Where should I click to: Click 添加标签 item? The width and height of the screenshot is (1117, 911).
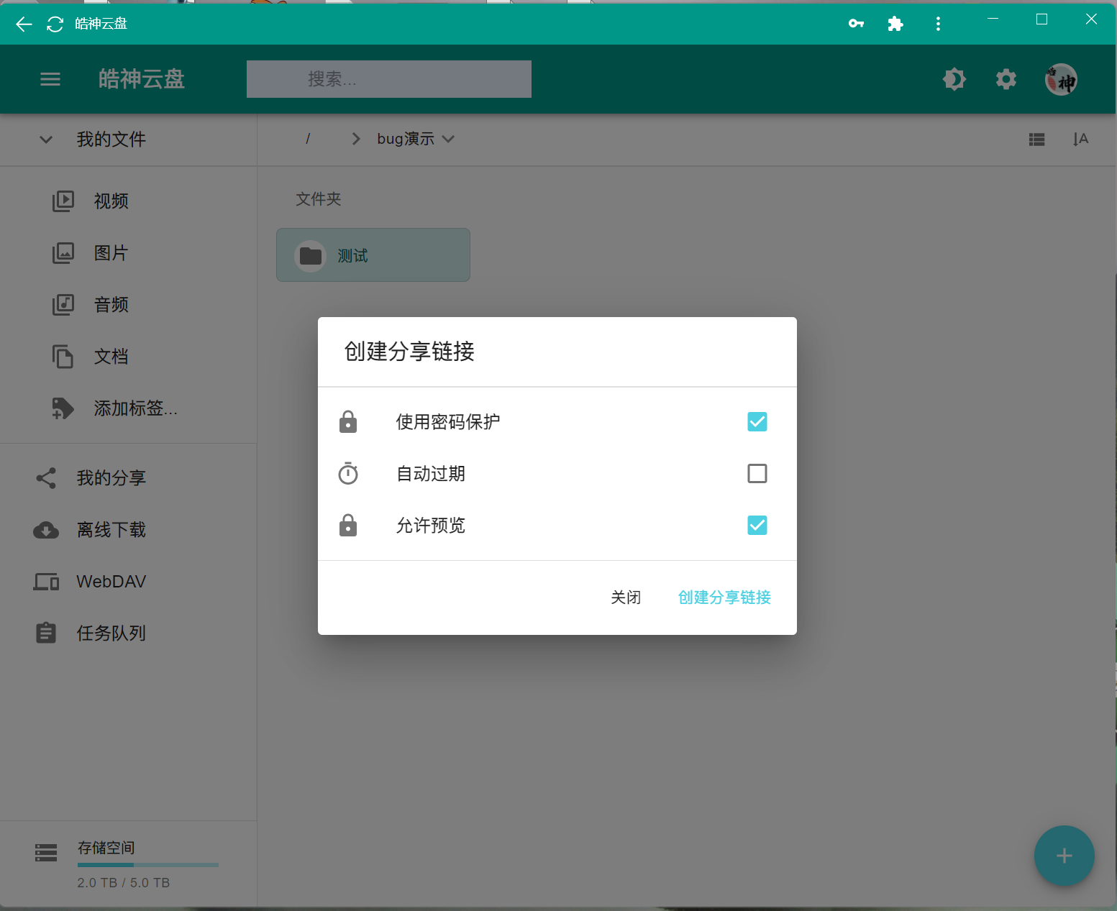pyautogui.click(x=128, y=408)
